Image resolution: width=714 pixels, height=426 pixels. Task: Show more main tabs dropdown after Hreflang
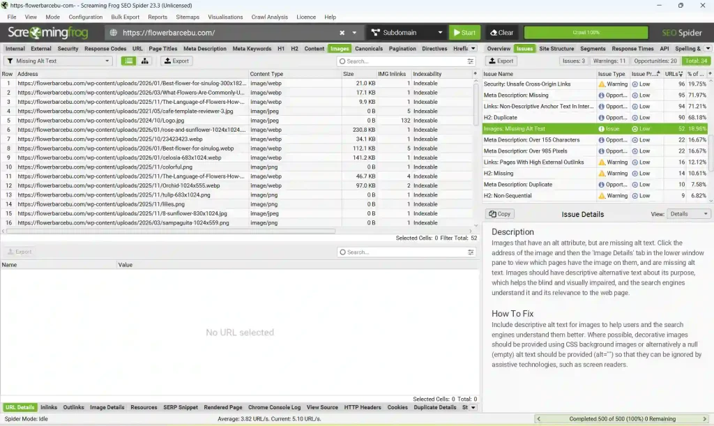pyautogui.click(x=473, y=49)
